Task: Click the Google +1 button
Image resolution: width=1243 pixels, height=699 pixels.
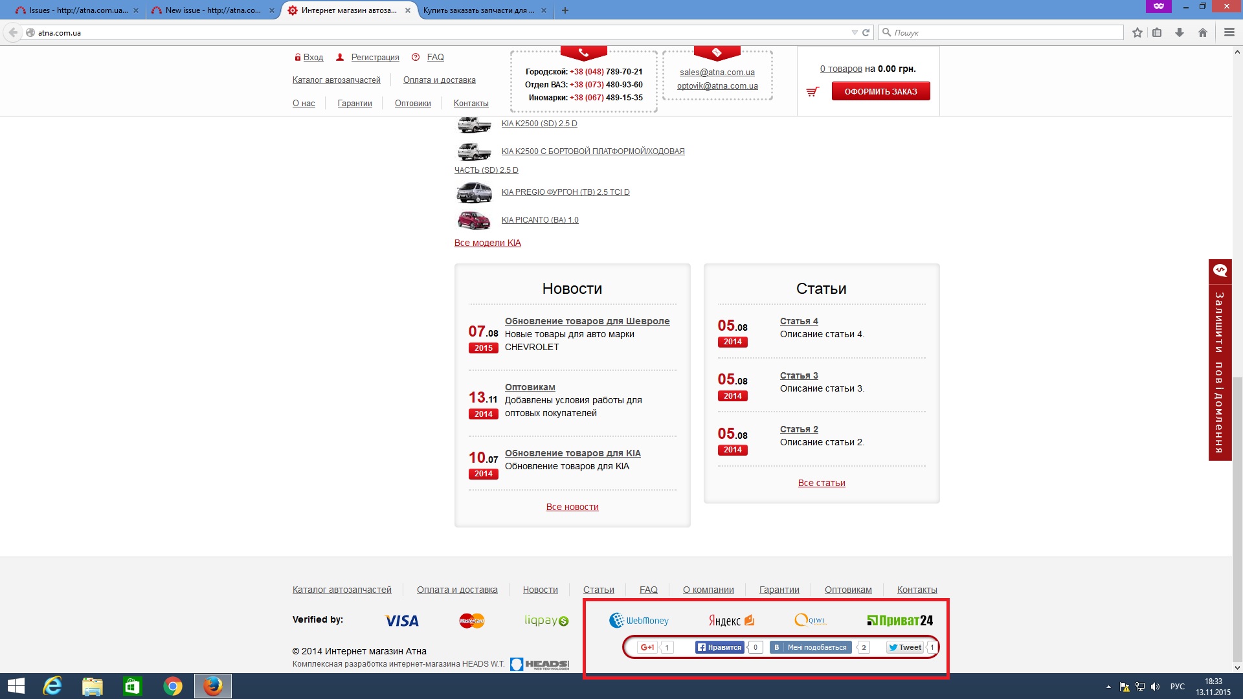Action: tap(647, 647)
